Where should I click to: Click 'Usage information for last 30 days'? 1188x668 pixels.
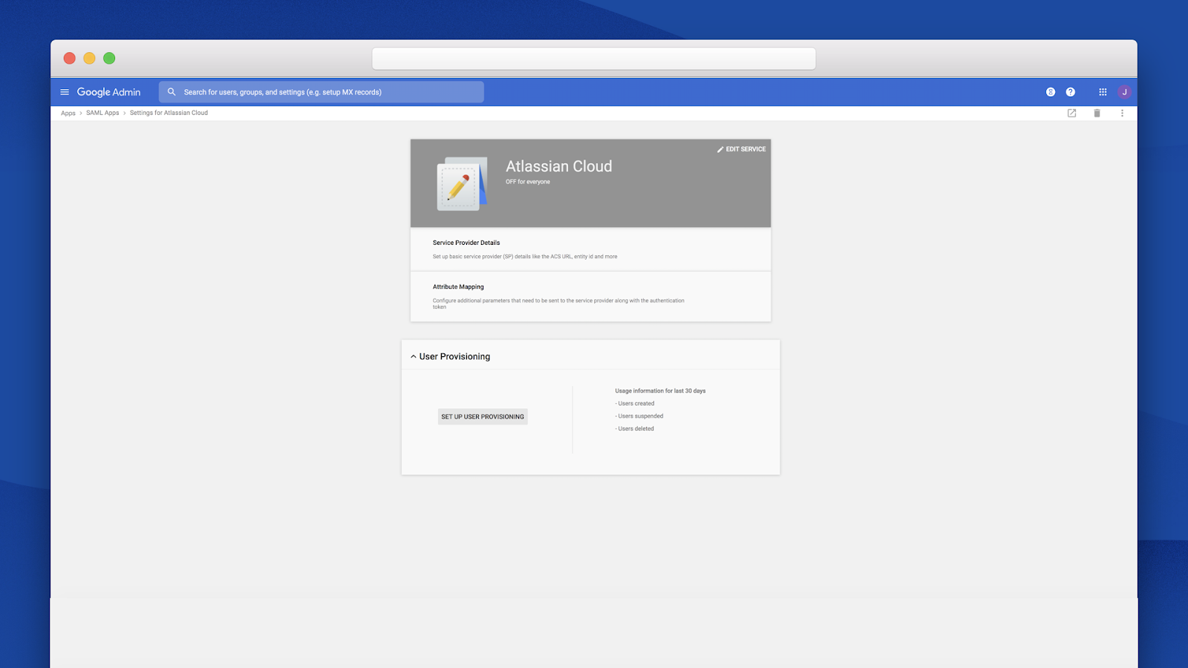(x=660, y=391)
